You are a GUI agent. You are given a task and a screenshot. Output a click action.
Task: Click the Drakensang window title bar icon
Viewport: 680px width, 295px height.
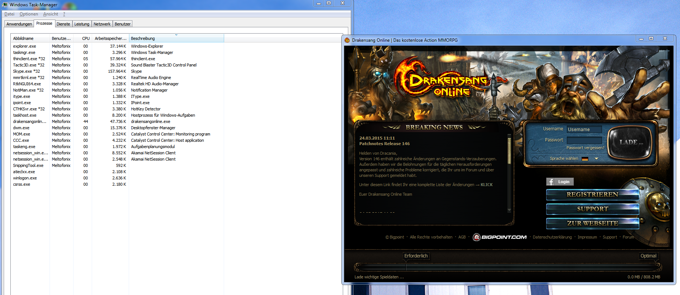(347, 40)
